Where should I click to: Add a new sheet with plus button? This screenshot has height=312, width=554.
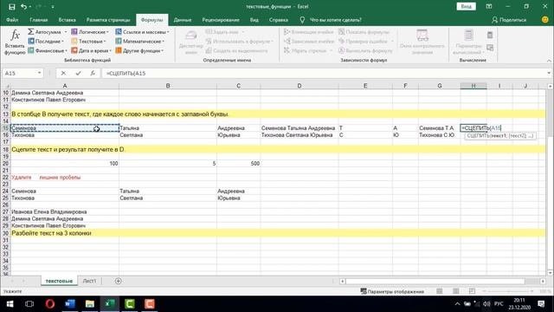118,281
